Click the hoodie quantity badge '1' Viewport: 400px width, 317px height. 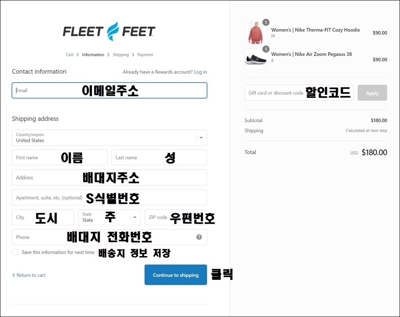pos(266,22)
